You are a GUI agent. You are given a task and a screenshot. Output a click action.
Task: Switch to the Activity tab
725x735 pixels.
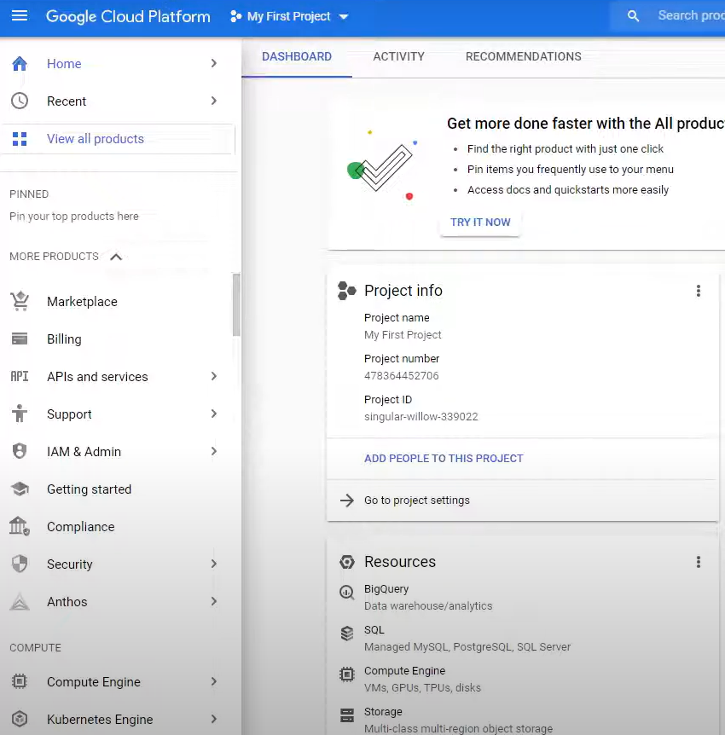tap(398, 56)
